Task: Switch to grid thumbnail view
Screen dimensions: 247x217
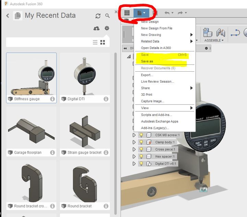Action: pos(102,42)
